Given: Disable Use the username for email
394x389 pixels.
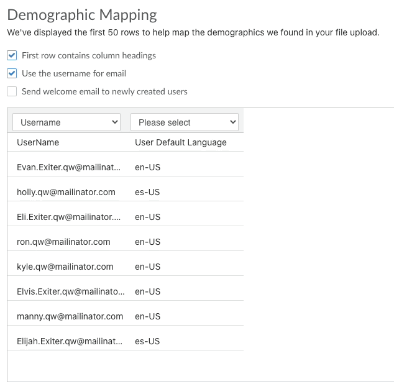Looking at the screenshot, I should 12,73.
